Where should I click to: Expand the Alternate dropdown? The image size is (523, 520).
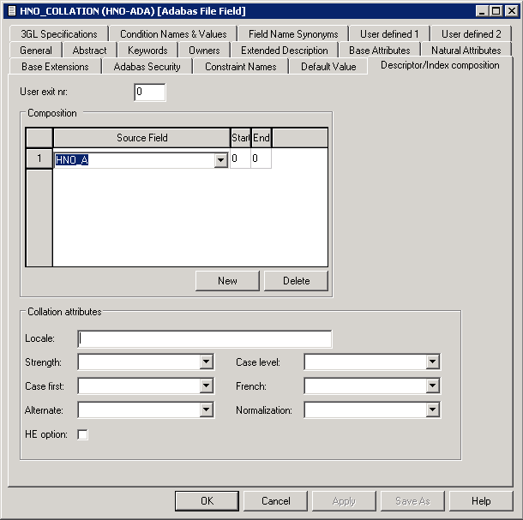[206, 410]
